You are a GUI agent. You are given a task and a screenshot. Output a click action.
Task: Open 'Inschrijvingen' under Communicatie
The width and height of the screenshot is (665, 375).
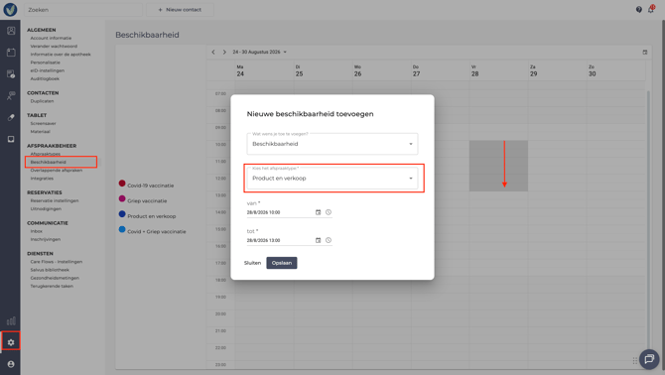pyautogui.click(x=46, y=239)
